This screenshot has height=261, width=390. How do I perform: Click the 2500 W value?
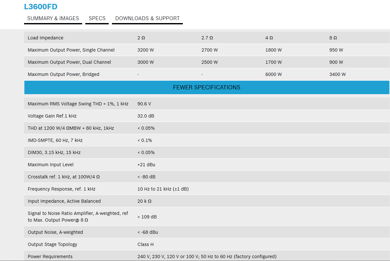tap(209, 62)
